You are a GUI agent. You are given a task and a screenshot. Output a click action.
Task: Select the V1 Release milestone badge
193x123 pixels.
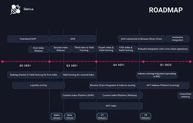102,116
